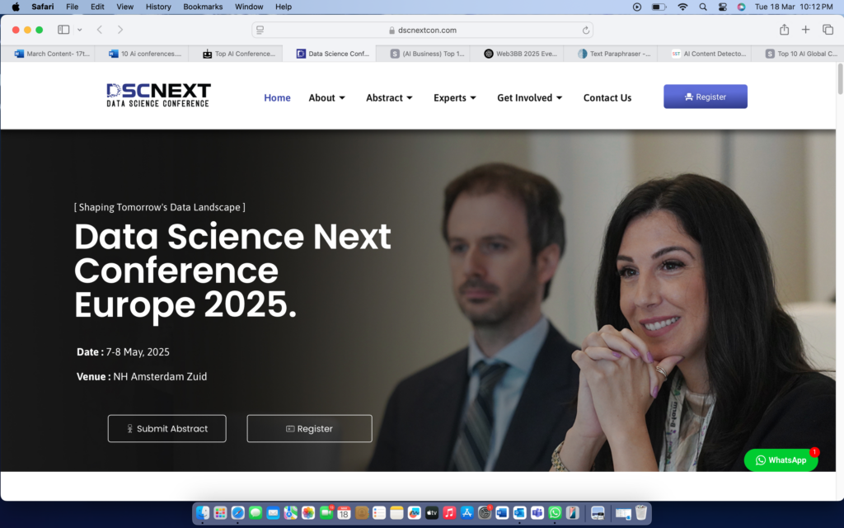Click the DSCNEXT logo
This screenshot has width=844, height=528.
[x=158, y=96]
